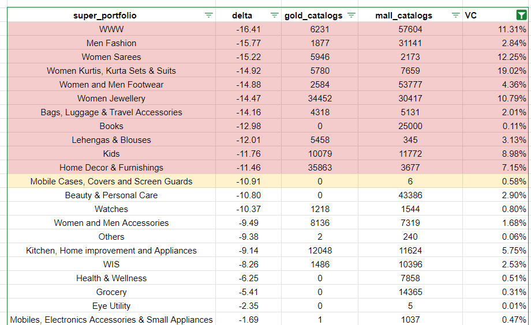Select the yellow Mobile Cases, Covers row cell
This screenshot has width=531, height=325.
point(111,182)
